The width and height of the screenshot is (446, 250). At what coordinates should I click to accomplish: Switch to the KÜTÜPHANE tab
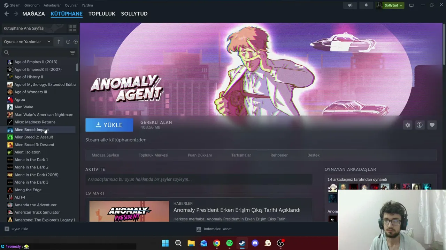click(67, 14)
